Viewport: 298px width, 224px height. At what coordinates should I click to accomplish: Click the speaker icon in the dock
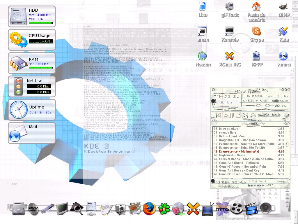point(265,208)
